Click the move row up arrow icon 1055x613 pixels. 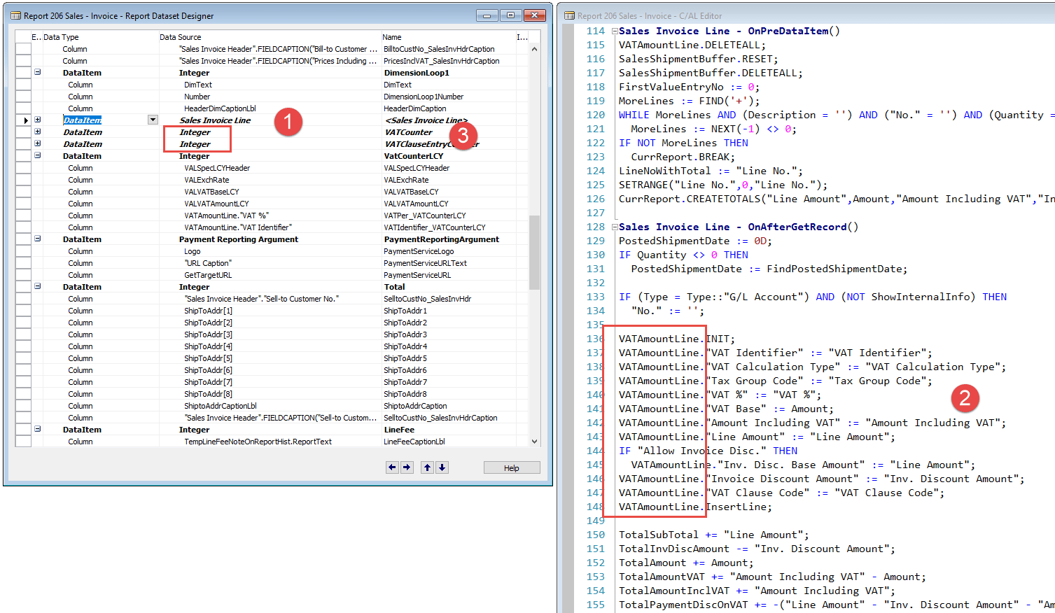(427, 467)
